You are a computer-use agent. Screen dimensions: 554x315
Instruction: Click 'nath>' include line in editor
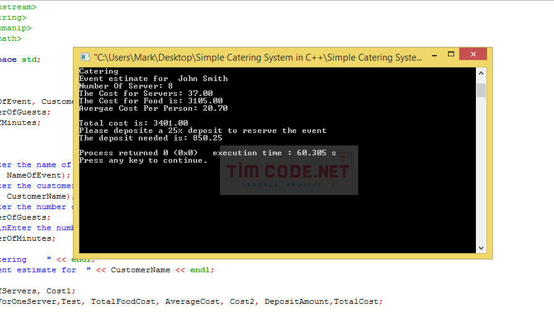(x=11, y=38)
